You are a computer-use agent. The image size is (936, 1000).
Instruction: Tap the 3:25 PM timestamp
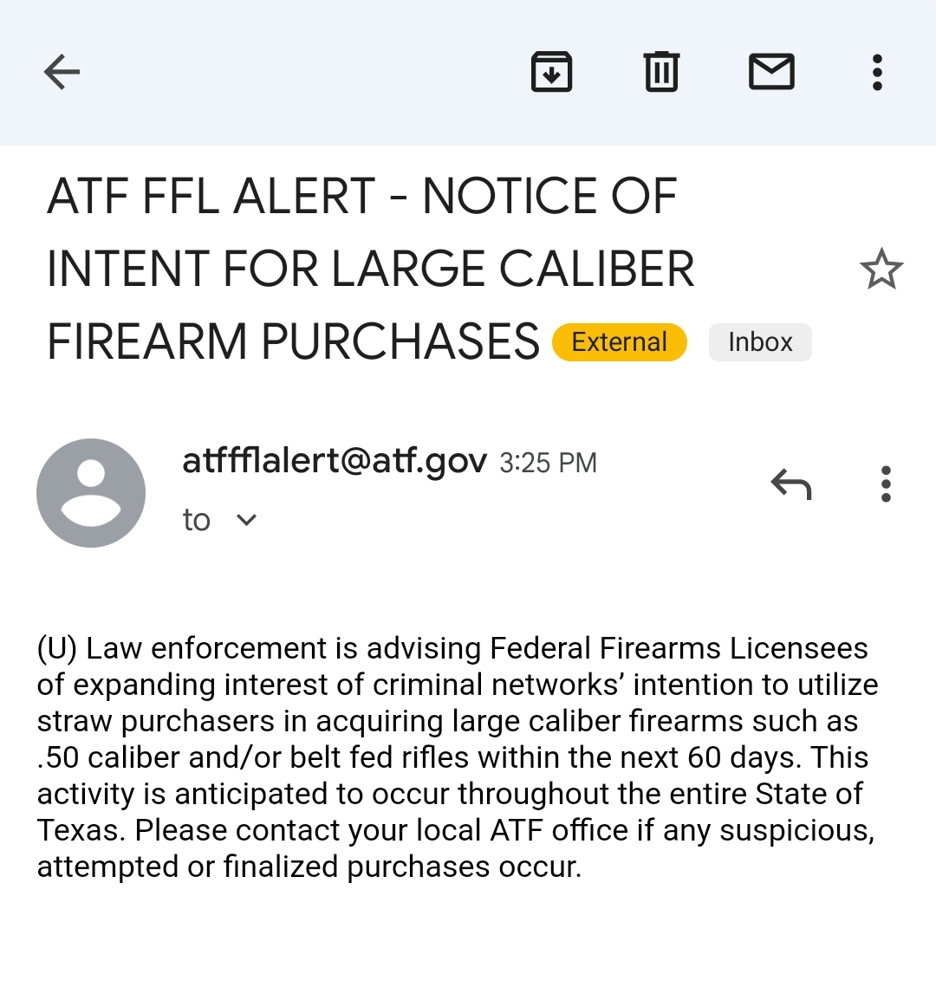549,463
